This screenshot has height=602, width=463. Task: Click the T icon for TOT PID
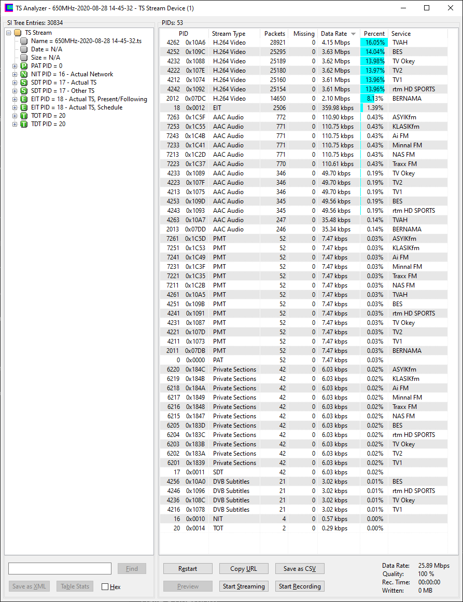[24, 116]
